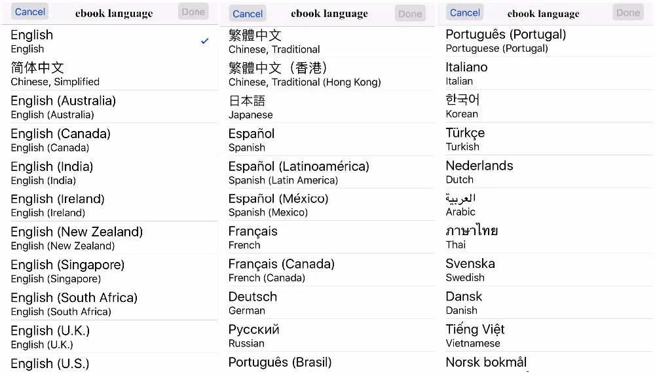Select Français (Canada) language

[327, 271]
